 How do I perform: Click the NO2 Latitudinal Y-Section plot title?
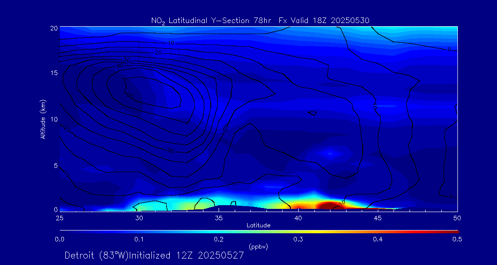pos(260,20)
